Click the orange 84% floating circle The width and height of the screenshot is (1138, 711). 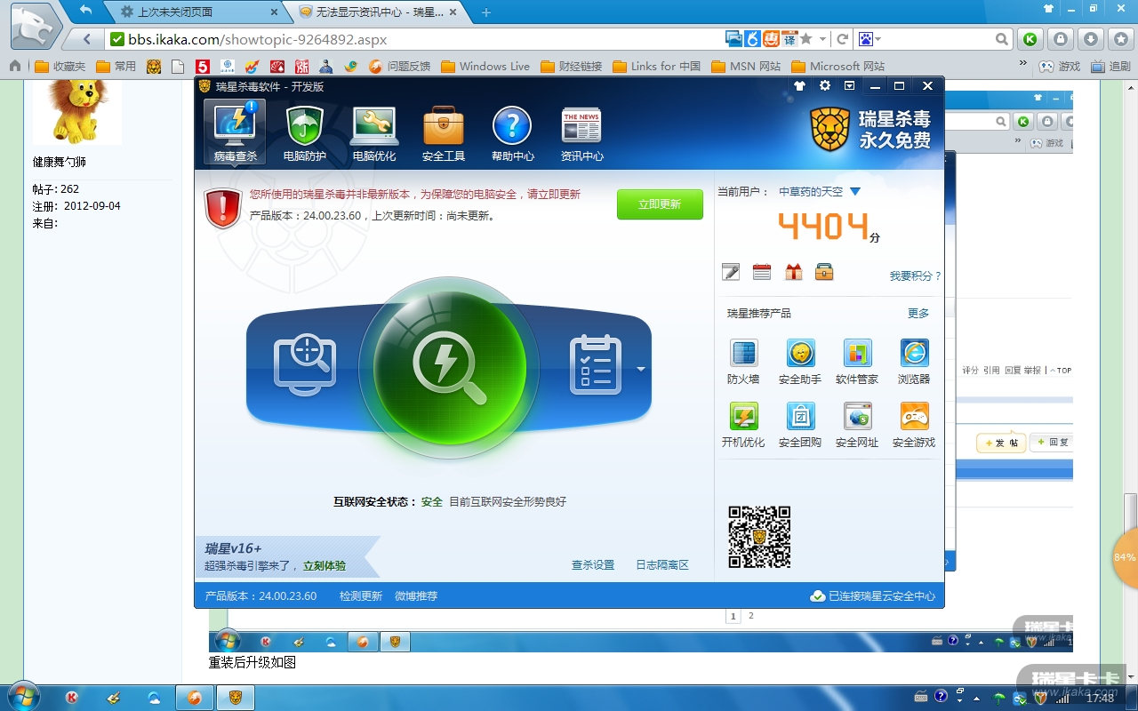coord(1125,557)
